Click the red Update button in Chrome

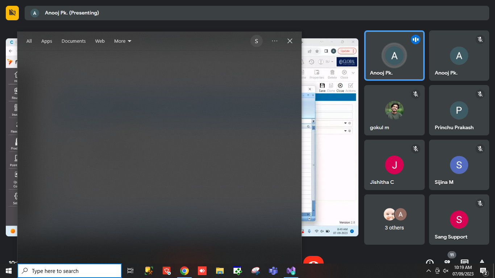[347, 51]
